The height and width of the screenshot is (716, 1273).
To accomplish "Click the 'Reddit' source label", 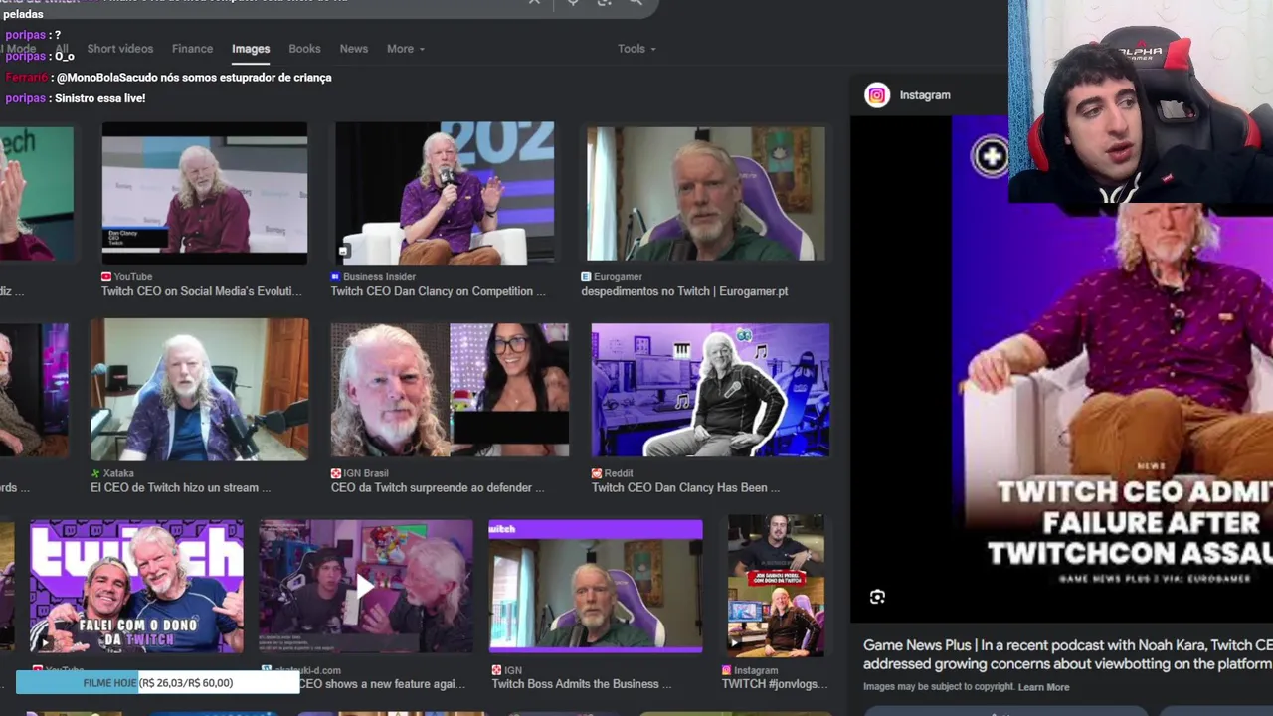I will (x=619, y=473).
